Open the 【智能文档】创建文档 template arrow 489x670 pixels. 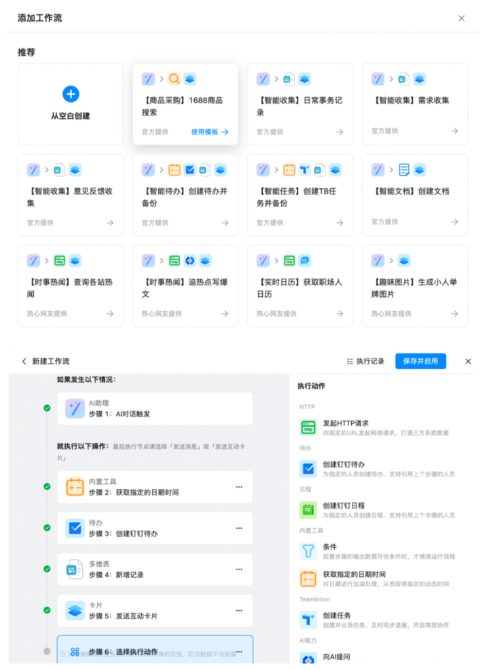coord(454,222)
